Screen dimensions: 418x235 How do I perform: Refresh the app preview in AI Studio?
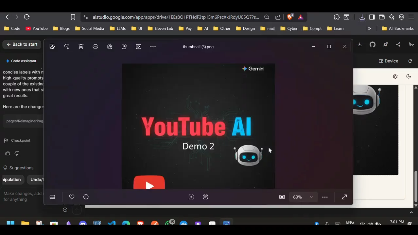[410, 61]
